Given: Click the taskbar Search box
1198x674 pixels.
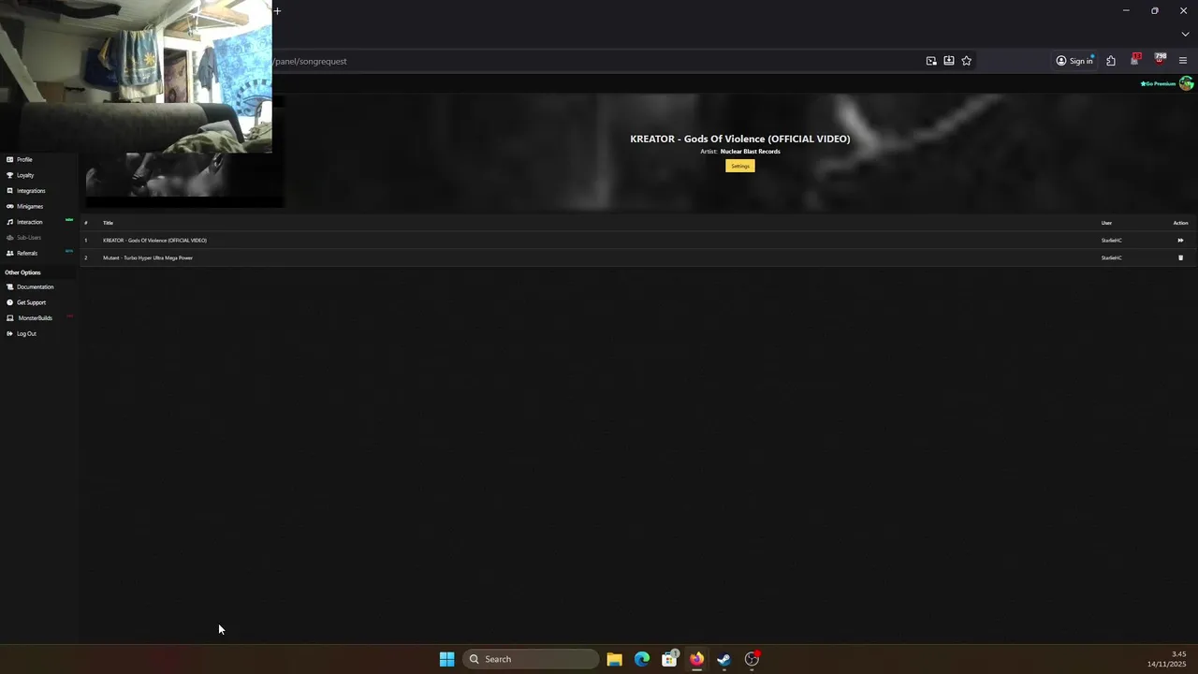Looking at the screenshot, I should tap(531, 659).
